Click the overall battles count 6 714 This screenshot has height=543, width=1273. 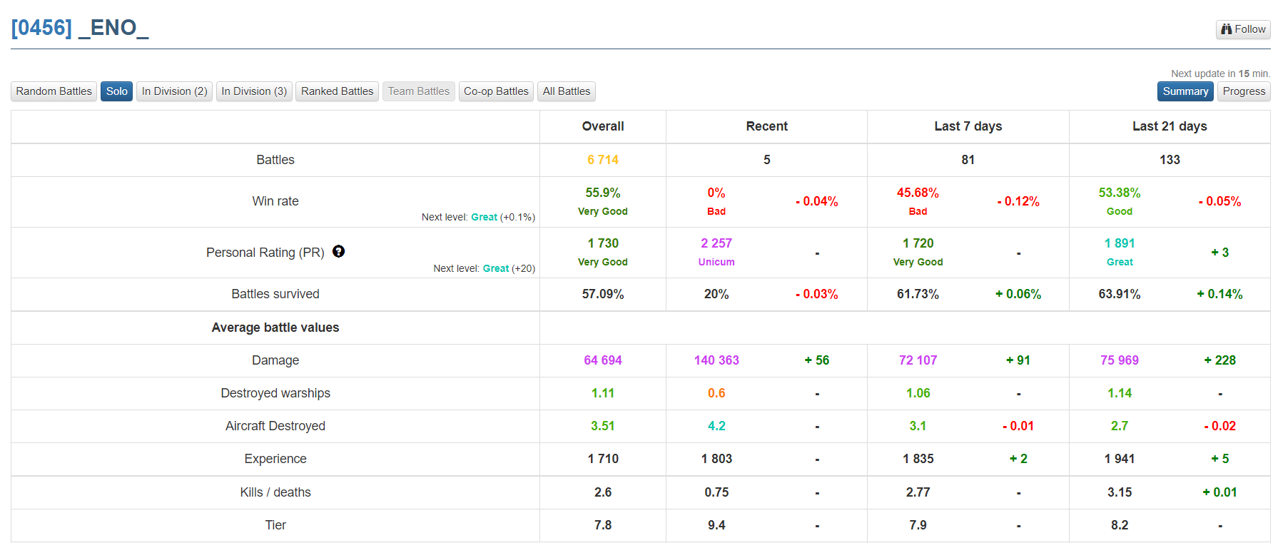pyautogui.click(x=603, y=160)
